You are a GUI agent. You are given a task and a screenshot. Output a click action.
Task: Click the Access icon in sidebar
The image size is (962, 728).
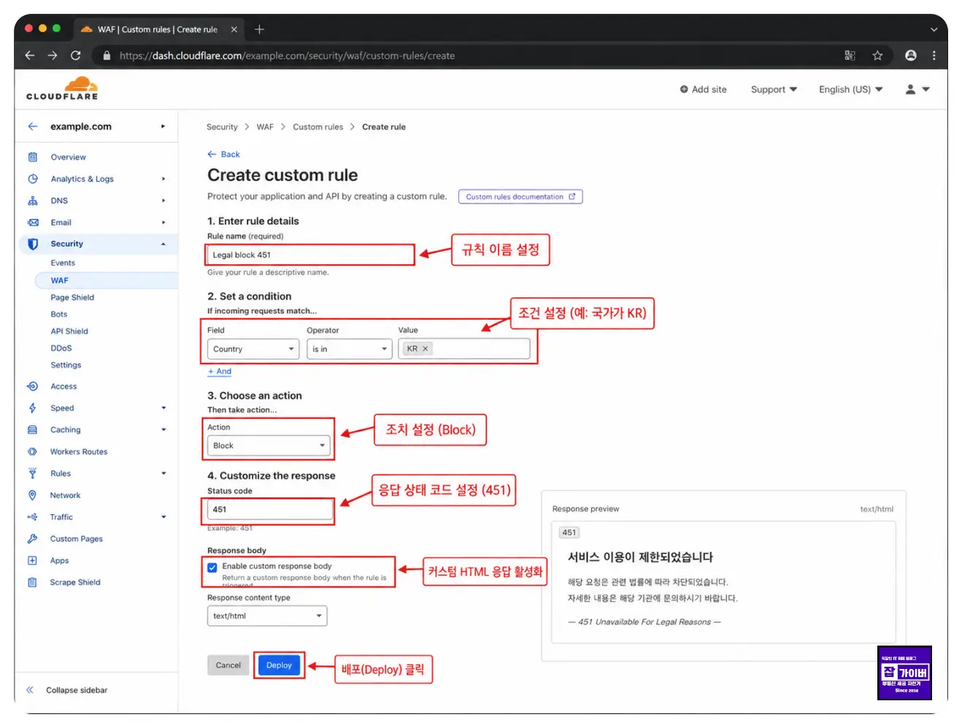tap(32, 387)
